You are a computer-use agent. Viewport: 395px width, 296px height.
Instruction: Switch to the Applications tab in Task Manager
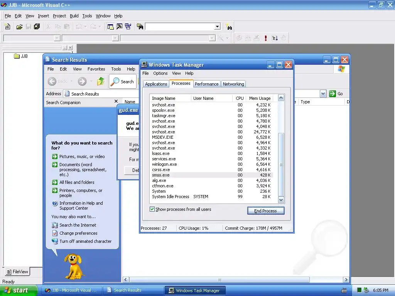[156, 84]
